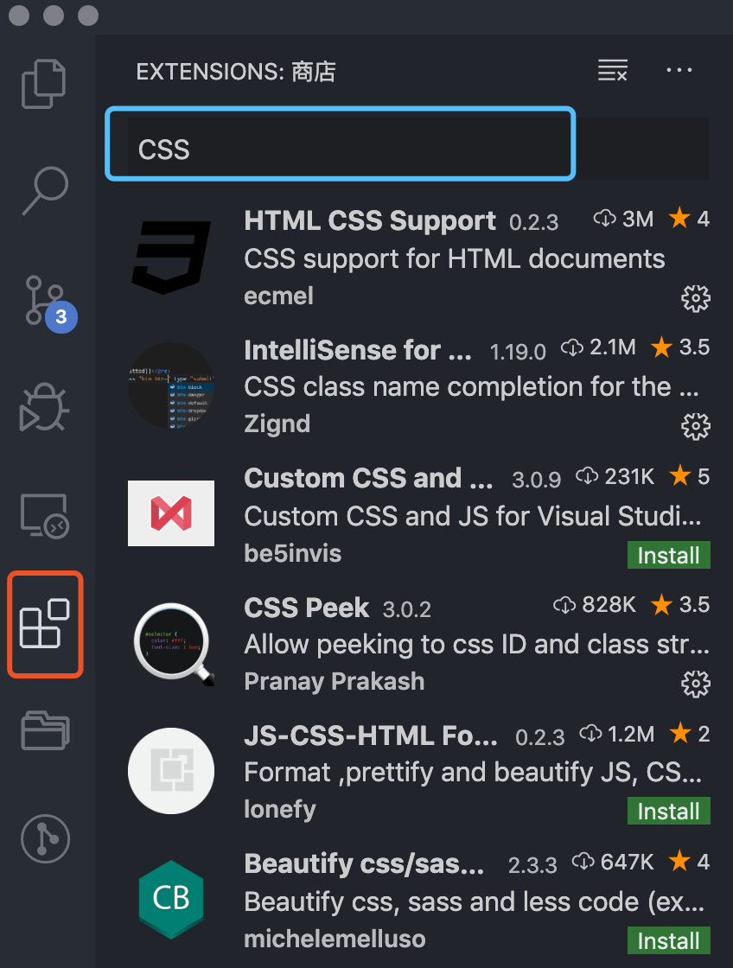Open the Extensions more actions menu
Screen dimensions: 733x968
[679, 70]
